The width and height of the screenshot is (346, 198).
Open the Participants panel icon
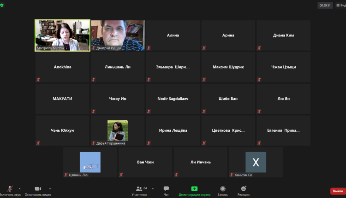coord(139,189)
